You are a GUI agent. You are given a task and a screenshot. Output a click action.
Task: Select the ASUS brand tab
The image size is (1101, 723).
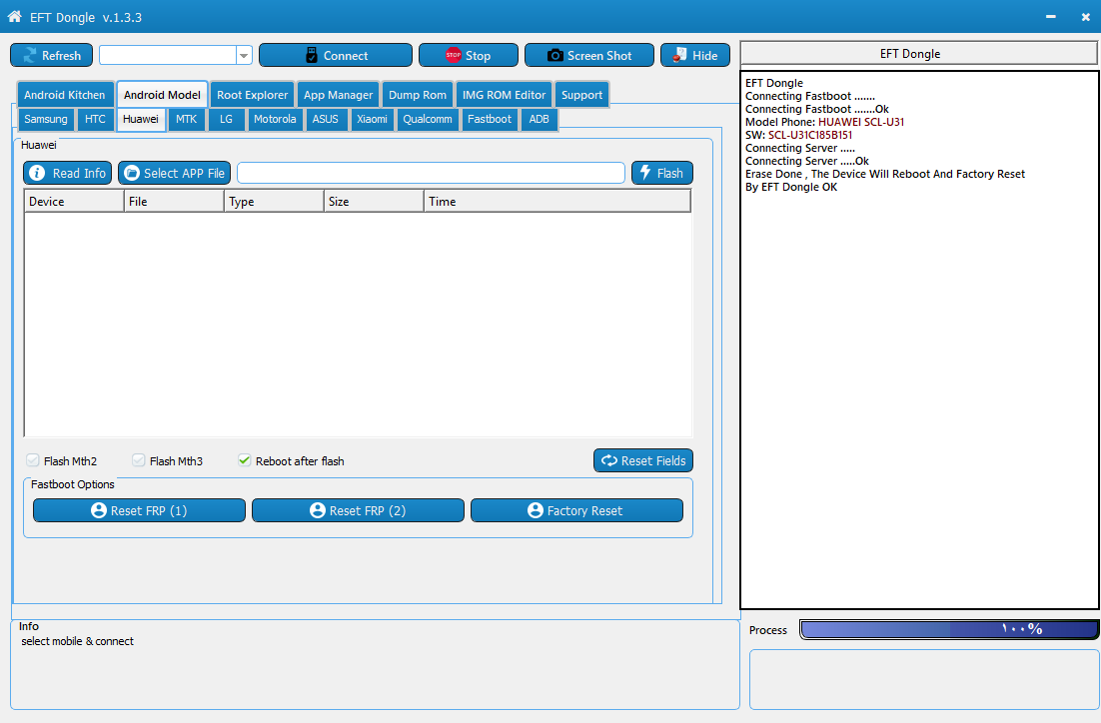(325, 119)
